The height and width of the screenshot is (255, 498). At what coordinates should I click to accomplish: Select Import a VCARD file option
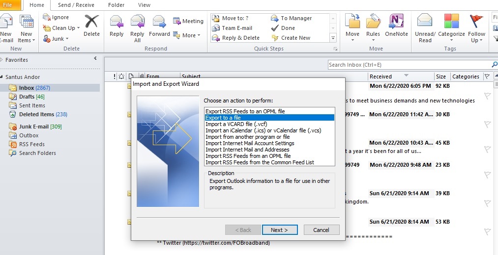pyautogui.click(x=269, y=124)
